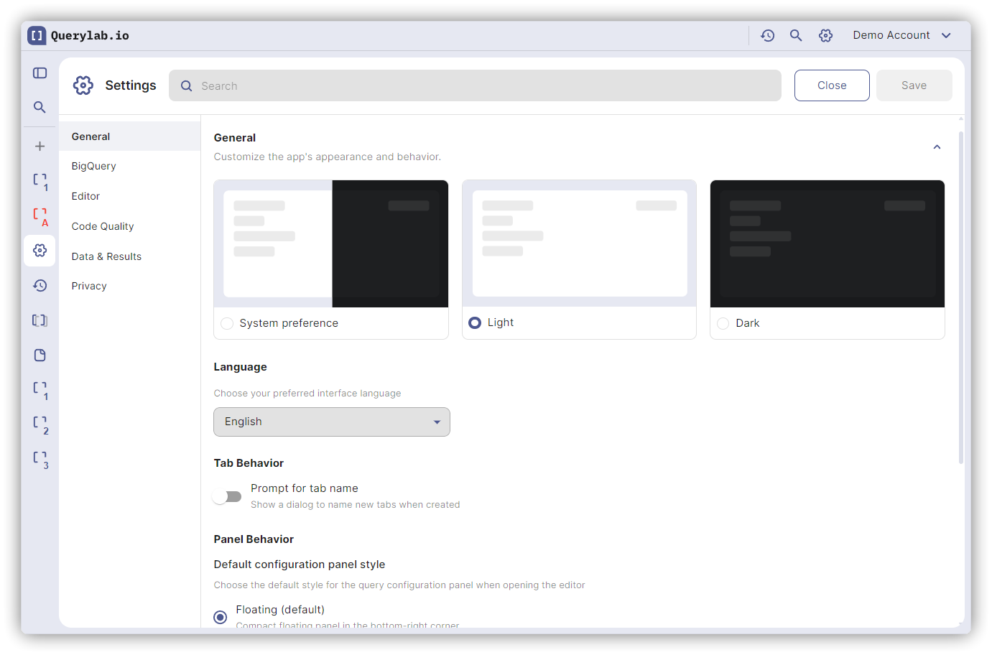Open query tab 3 in sidebar

coord(40,458)
